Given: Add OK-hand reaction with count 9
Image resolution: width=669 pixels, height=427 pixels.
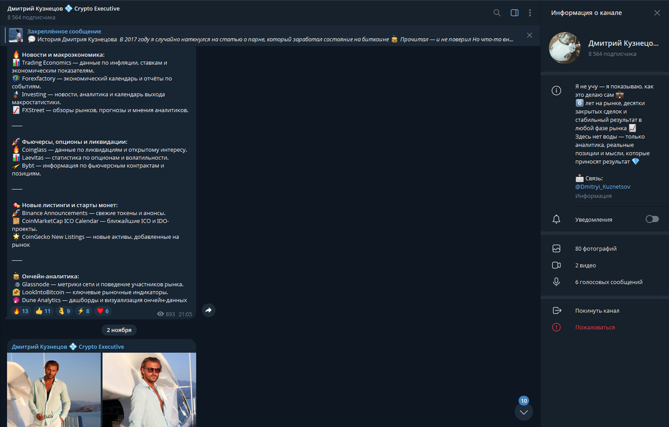Looking at the screenshot, I should tap(64, 311).
